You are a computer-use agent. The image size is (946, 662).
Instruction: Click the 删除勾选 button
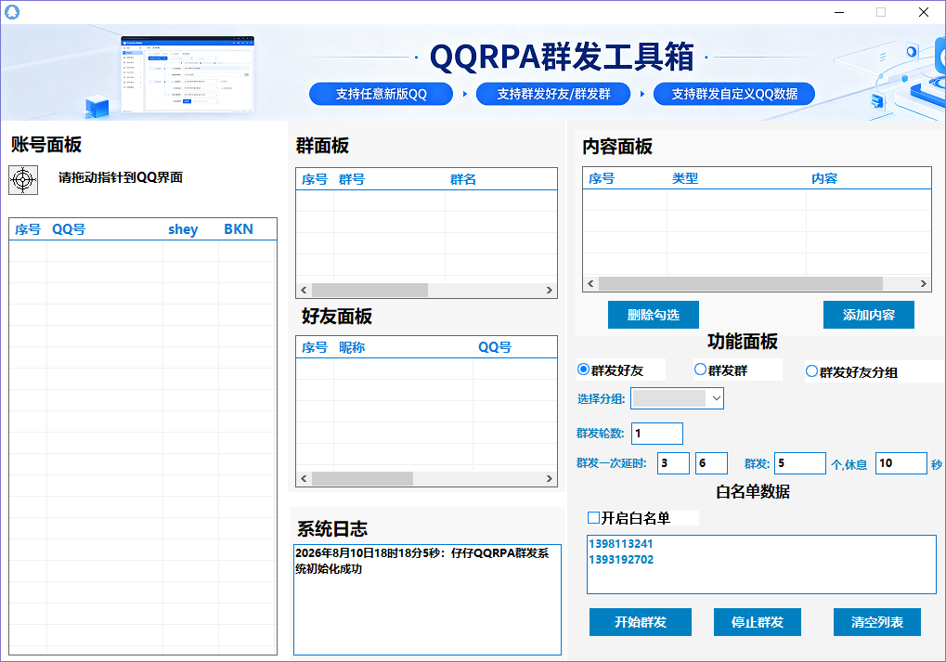click(654, 315)
